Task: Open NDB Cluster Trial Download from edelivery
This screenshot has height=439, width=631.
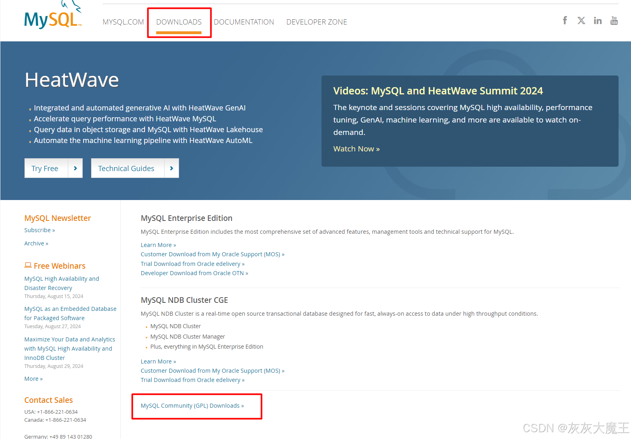Action: (193, 380)
